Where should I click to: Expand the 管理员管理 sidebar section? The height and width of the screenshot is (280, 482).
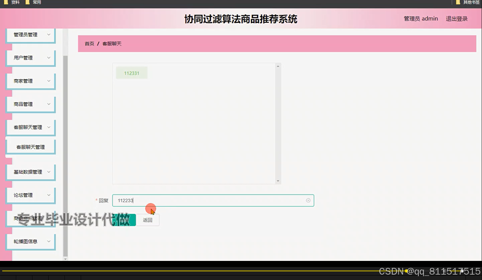(x=31, y=34)
